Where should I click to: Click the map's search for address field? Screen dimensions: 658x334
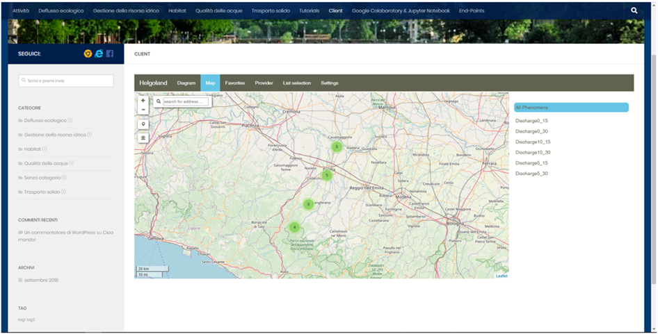185,101
